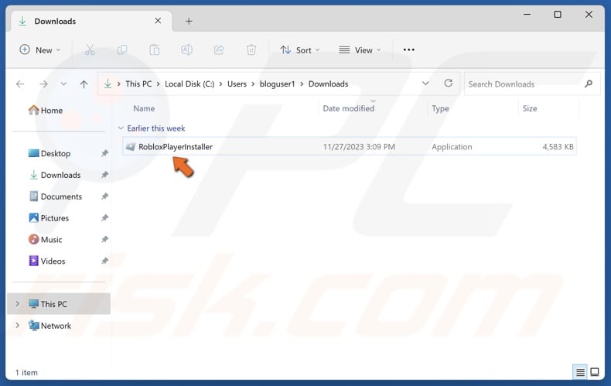The height and width of the screenshot is (386, 611).
Task: Open the Sort dropdown menu
Action: pos(300,50)
